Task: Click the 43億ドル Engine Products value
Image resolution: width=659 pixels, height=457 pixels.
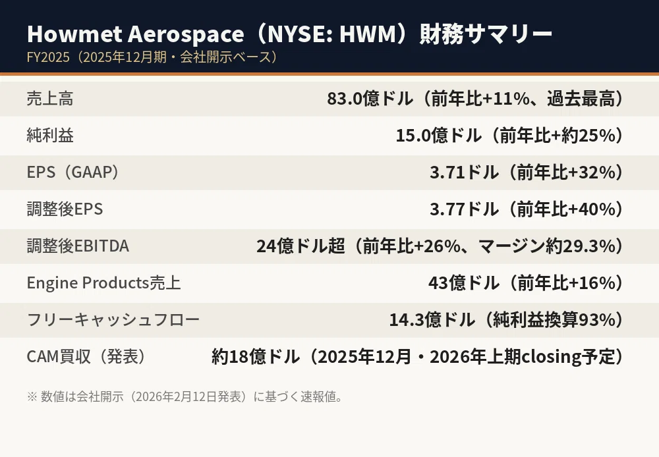Action: point(526,283)
